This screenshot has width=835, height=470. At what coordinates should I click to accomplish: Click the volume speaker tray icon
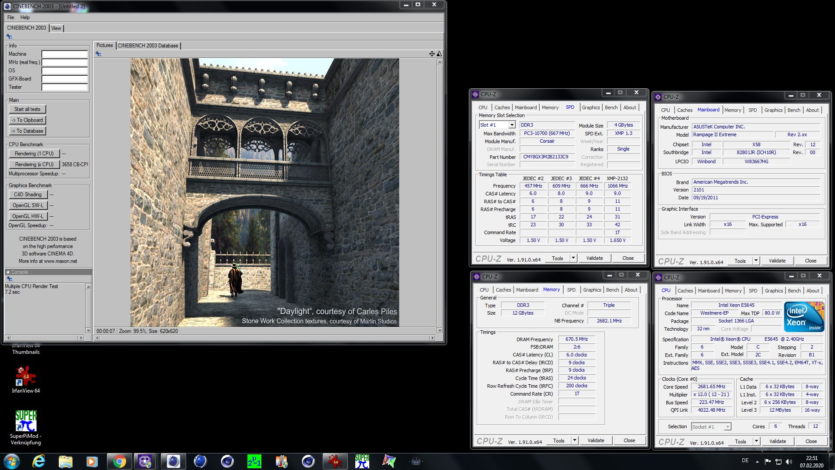(789, 461)
